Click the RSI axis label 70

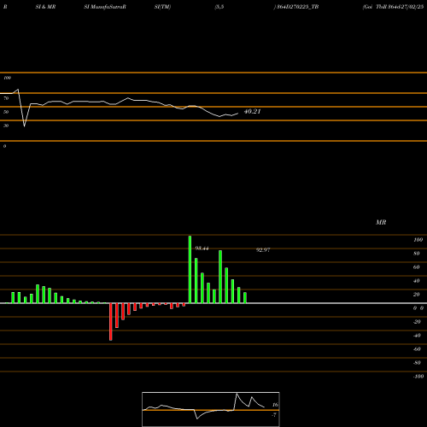coord(6,98)
